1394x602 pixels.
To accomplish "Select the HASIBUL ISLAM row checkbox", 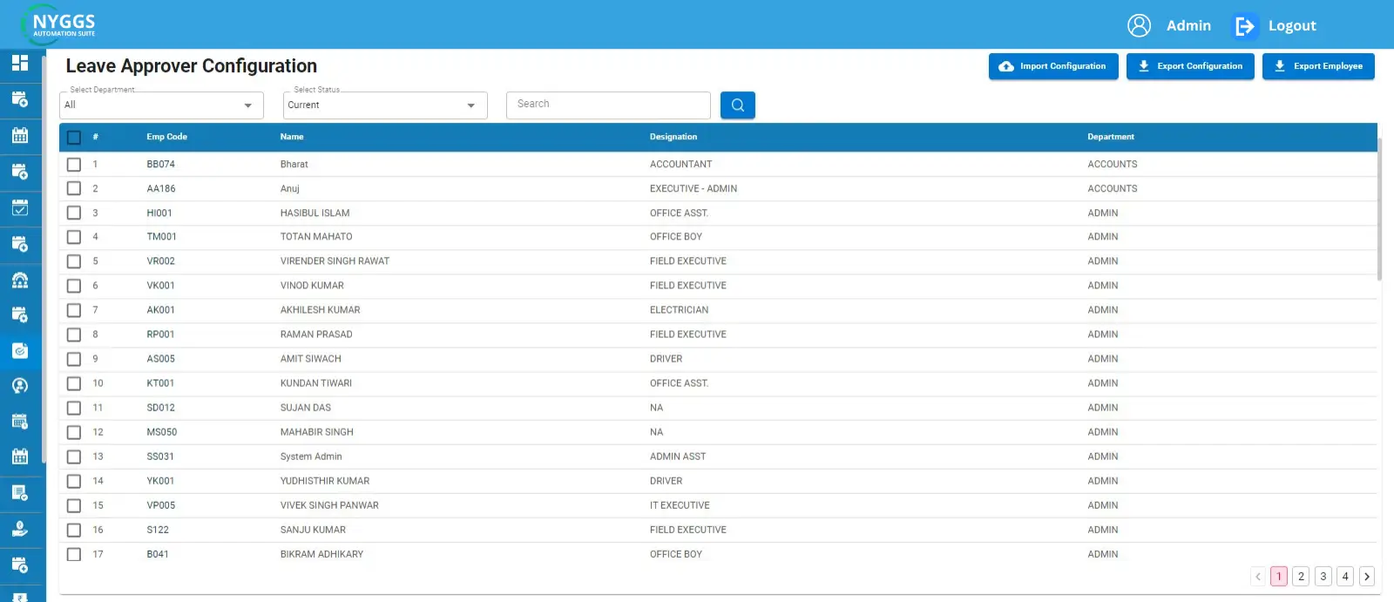I will tap(74, 213).
